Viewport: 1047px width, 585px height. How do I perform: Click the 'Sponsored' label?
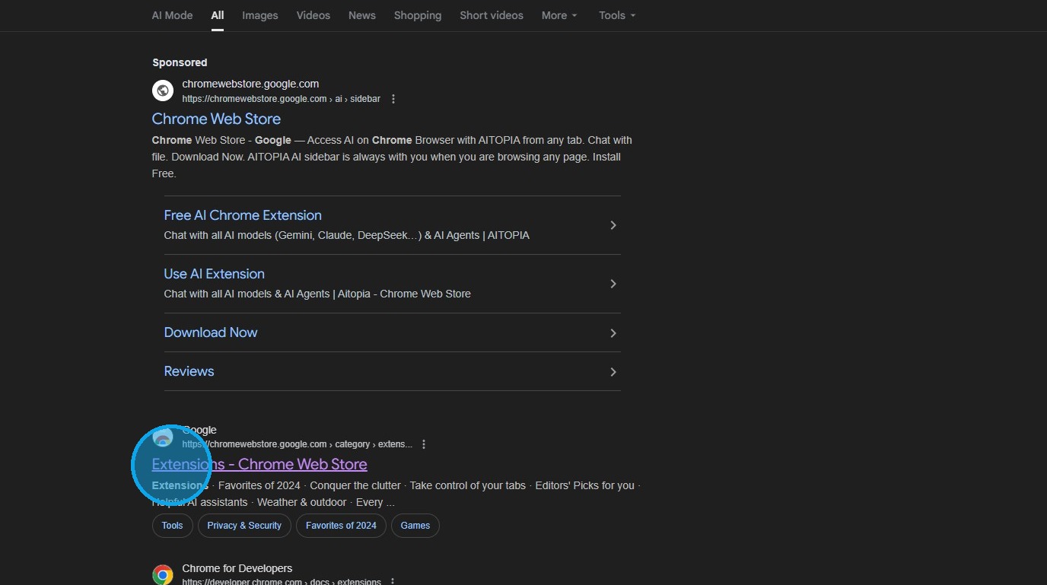tap(180, 62)
